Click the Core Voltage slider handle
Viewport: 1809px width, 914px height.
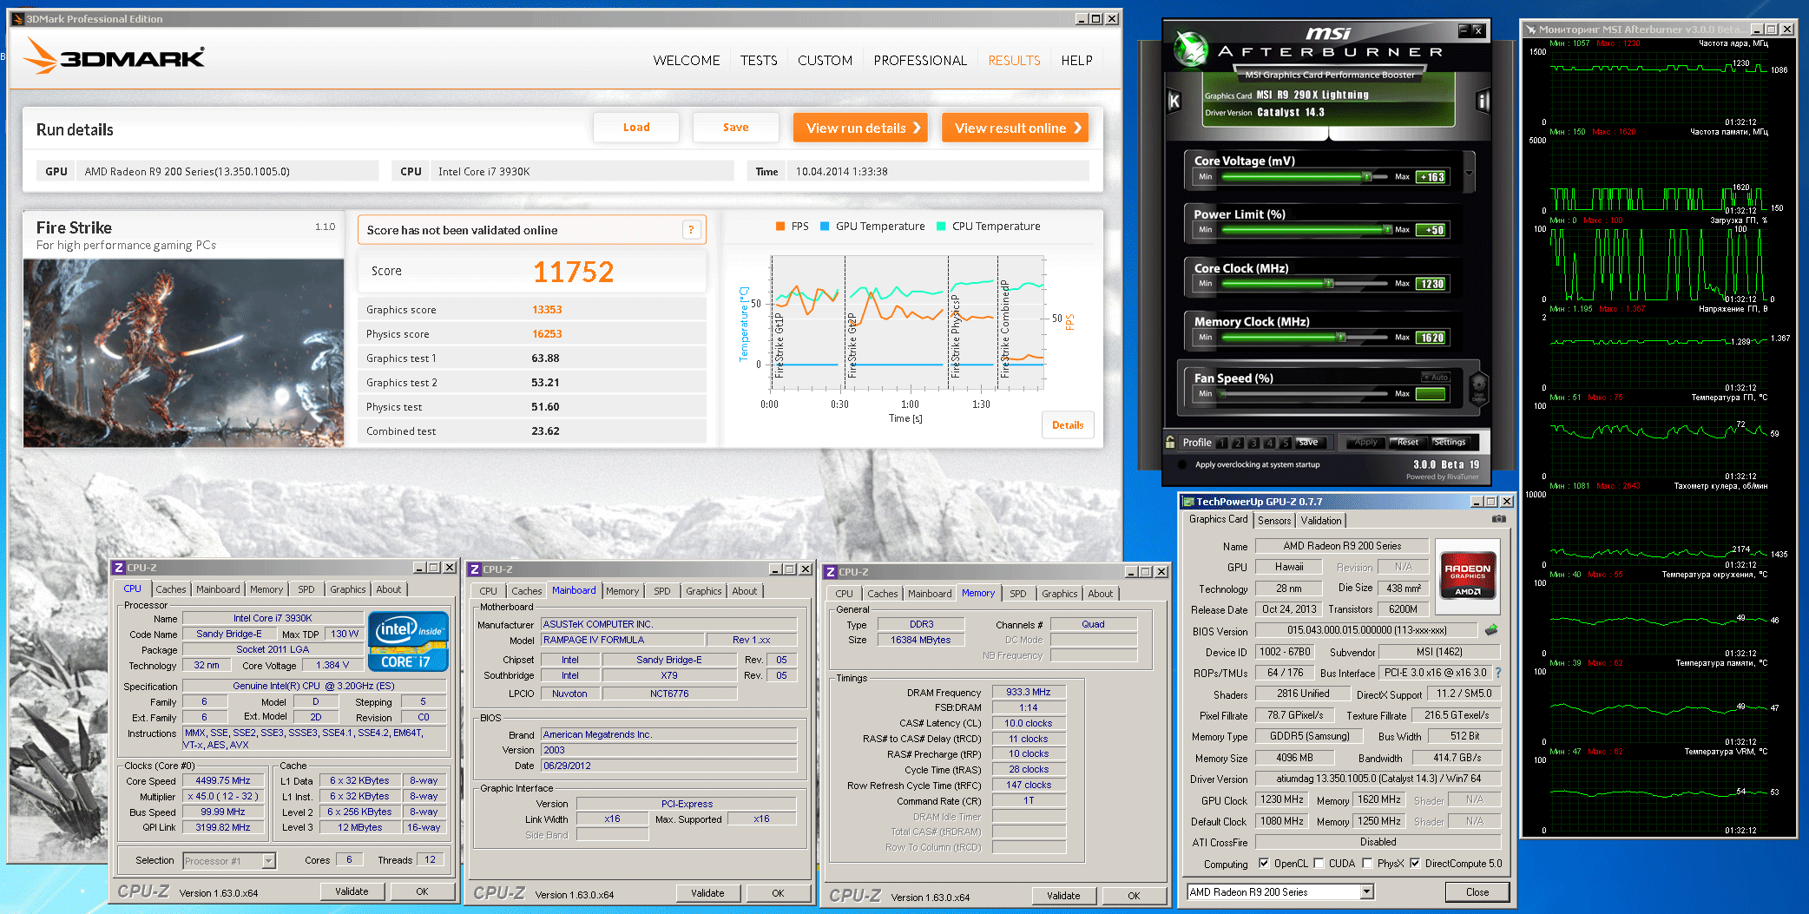[x=1367, y=176]
